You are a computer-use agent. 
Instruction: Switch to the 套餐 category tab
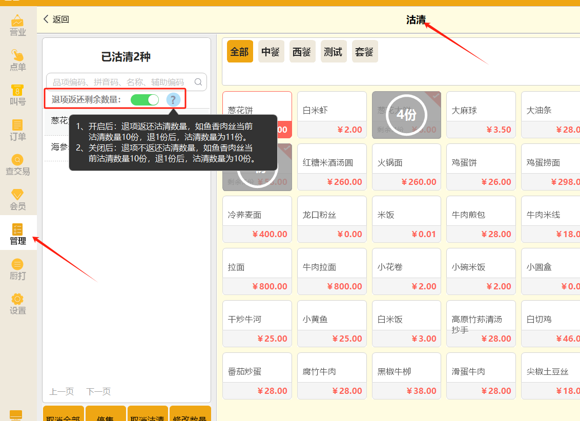365,51
